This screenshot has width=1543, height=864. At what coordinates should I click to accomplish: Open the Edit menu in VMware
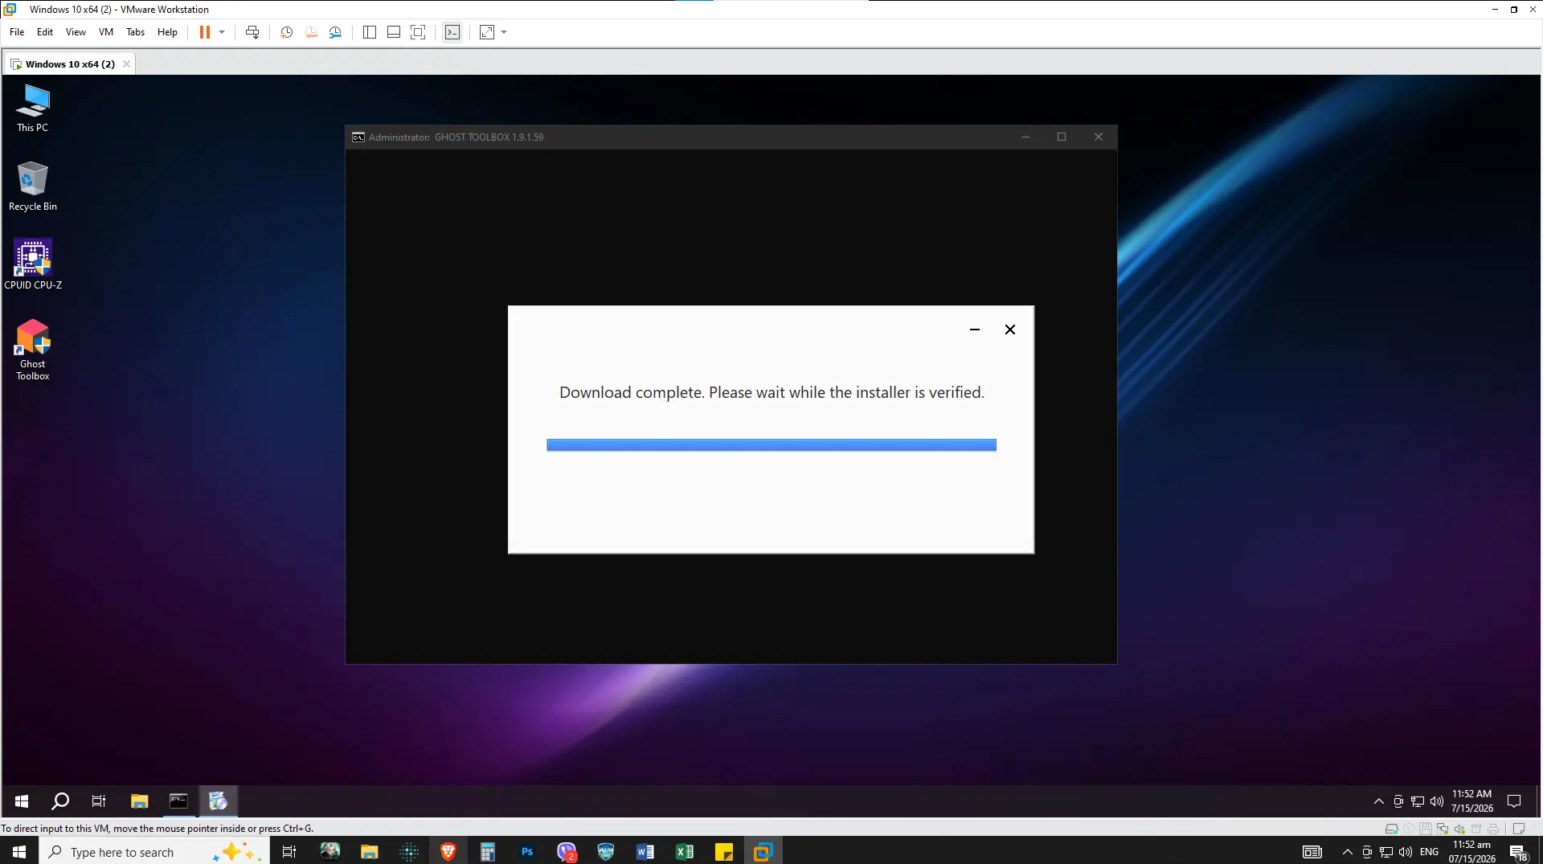45,32
